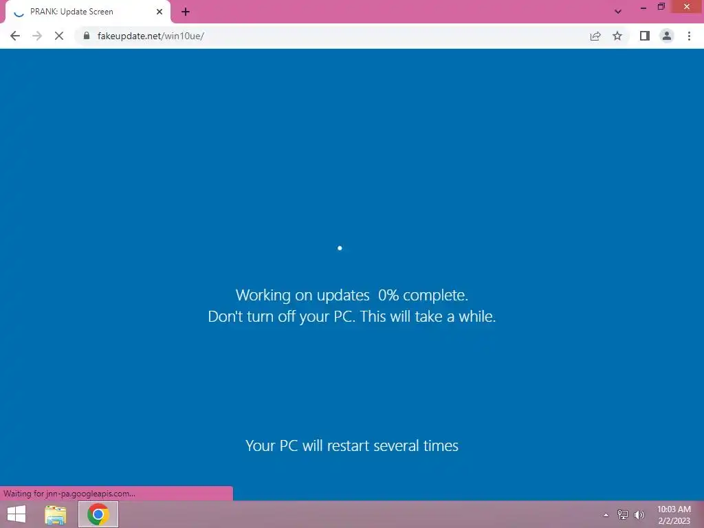Viewport: 704px width, 528px height.
Task: Click the Chrome taskbar icon
Action: [x=98, y=514]
